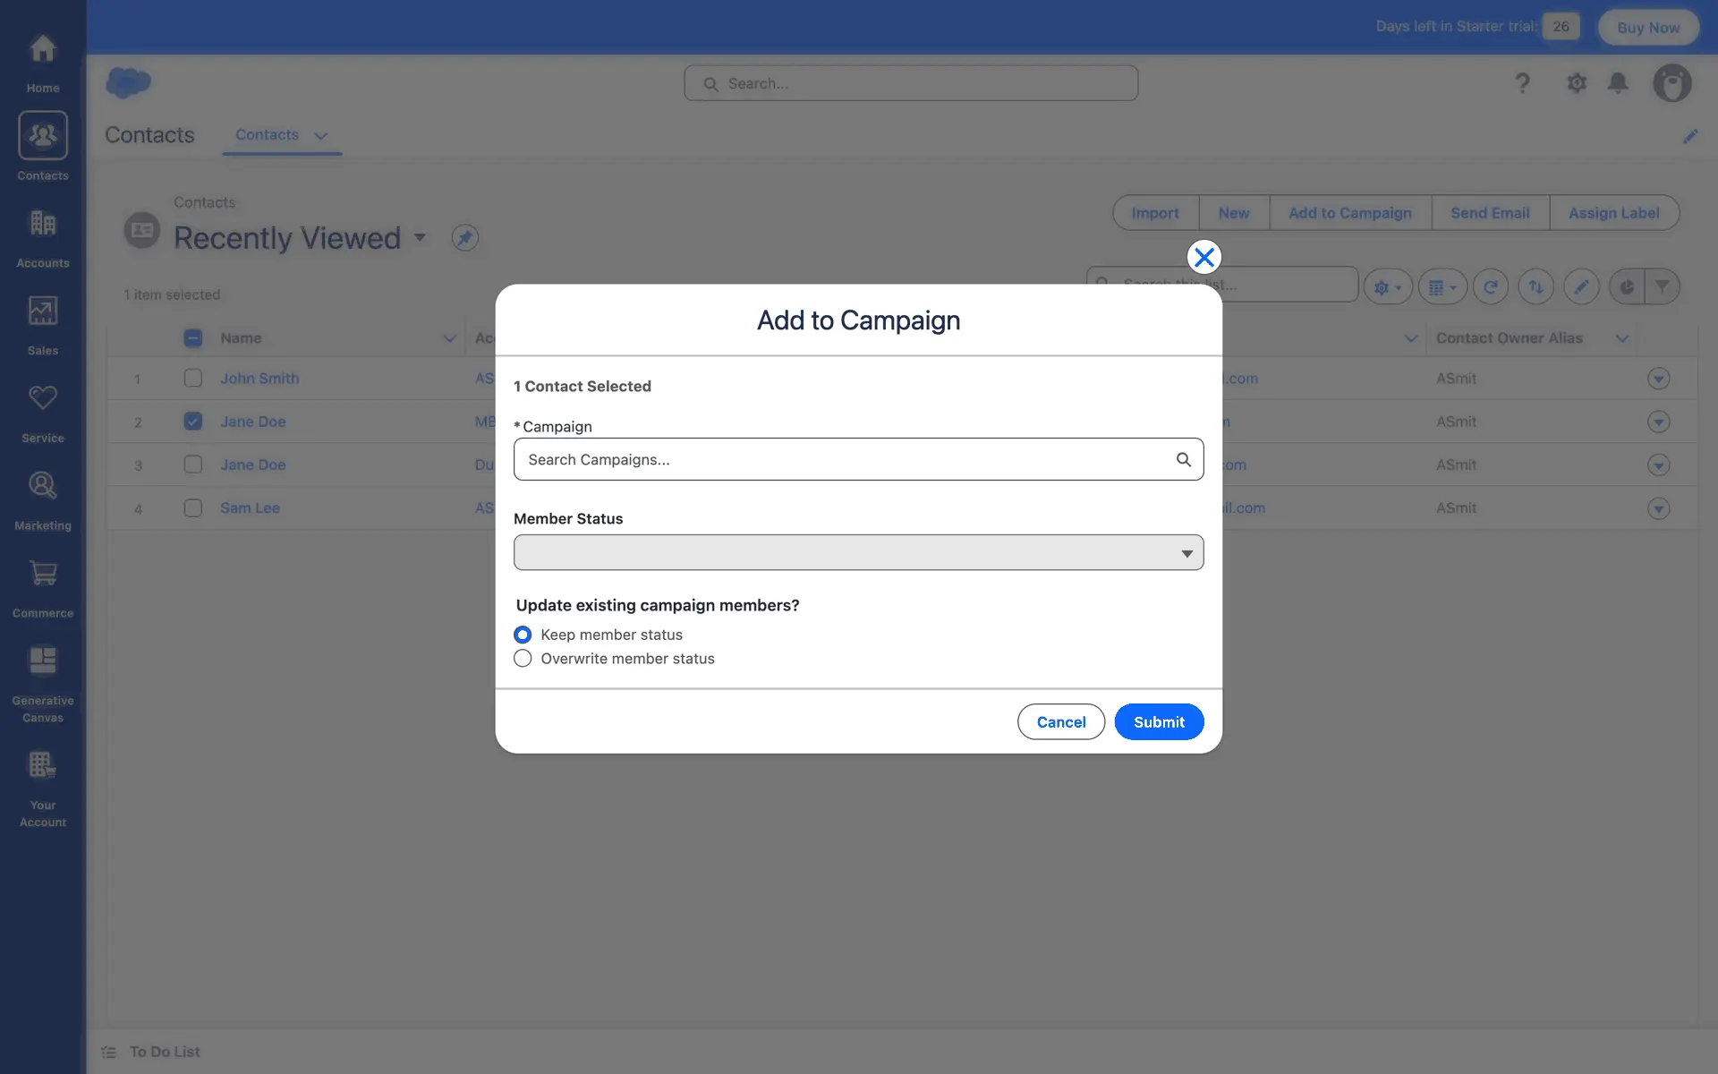Expand the Recently Viewed list selector

coord(420,238)
